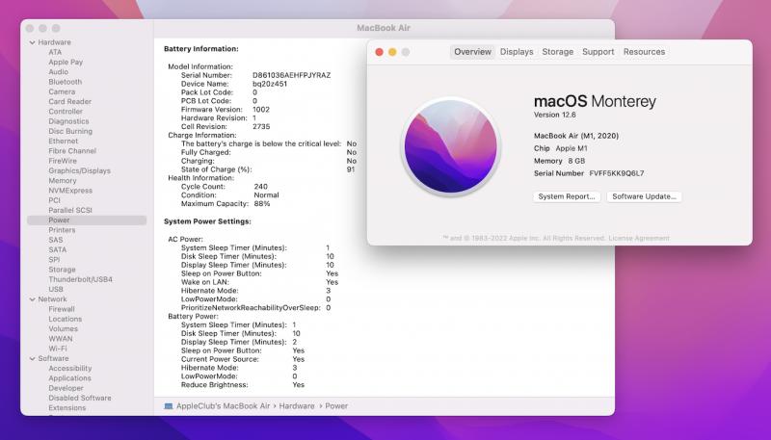Collapse the Hardware section chevron

tap(33, 42)
